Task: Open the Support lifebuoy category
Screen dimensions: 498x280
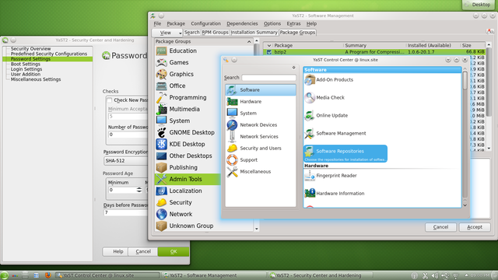Action: pyautogui.click(x=261, y=159)
